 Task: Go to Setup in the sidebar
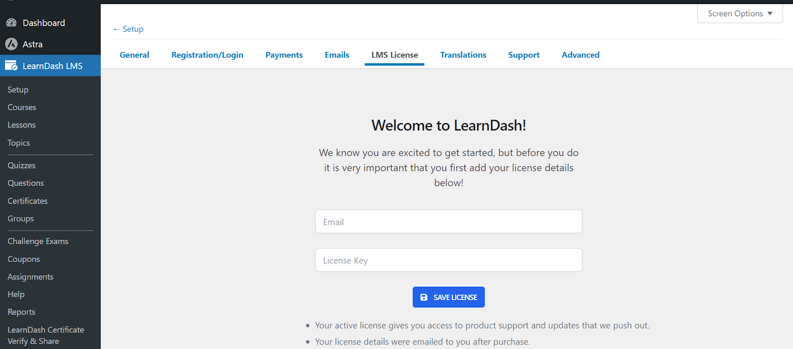[18, 89]
